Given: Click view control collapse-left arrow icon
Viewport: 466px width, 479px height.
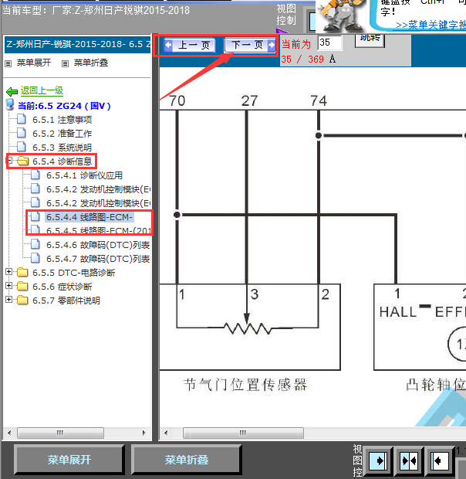Looking at the screenshot, I should click(440, 460).
